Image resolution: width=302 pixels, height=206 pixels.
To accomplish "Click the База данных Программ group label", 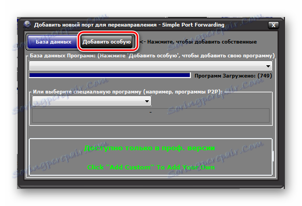I will (152, 56).
